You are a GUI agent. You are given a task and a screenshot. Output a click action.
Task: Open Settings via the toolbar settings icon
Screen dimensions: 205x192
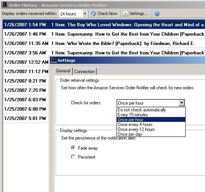125,13
